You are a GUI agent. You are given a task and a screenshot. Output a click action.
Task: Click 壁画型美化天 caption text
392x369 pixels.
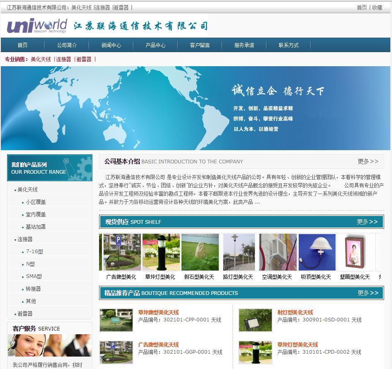tap(355, 277)
